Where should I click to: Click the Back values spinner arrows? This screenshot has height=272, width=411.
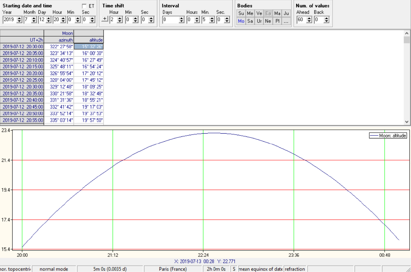[x=326, y=20]
